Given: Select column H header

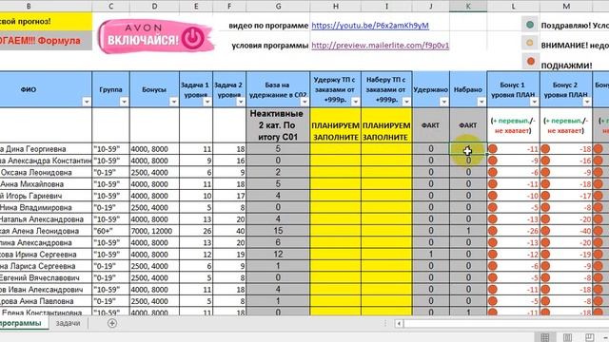Looking at the screenshot, I should (x=336, y=6).
